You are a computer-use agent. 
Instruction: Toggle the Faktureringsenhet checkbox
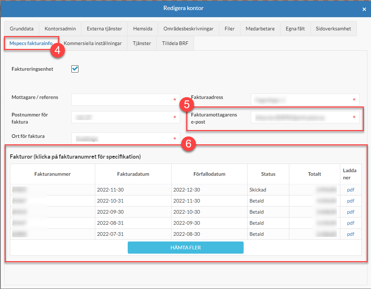click(x=75, y=69)
